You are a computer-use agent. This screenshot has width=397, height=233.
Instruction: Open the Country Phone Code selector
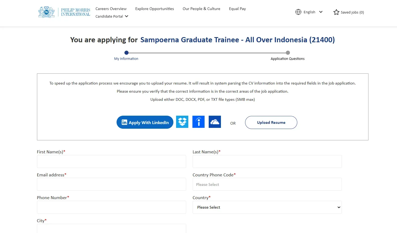tap(267, 184)
